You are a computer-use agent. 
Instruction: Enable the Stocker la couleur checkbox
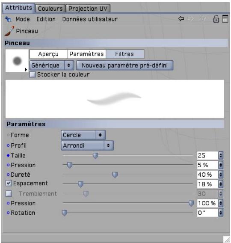(x=33, y=74)
